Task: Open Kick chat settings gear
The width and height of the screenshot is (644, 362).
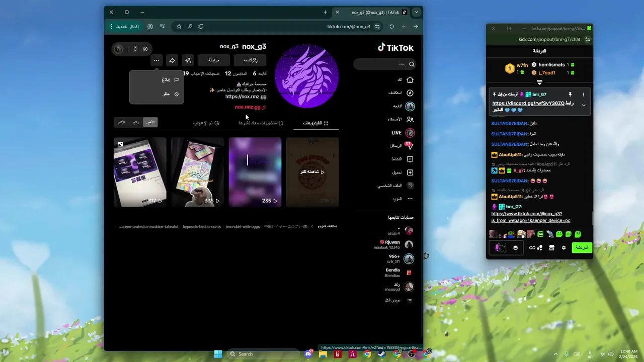Action: click(563, 248)
